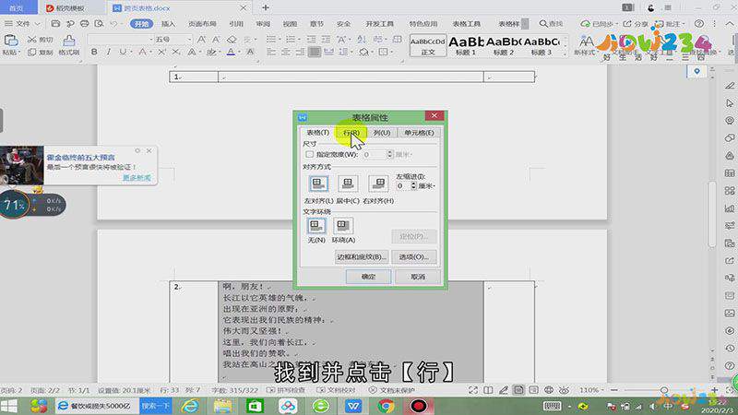Click the Subscript X₂ icon

pyautogui.click(x=175, y=52)
